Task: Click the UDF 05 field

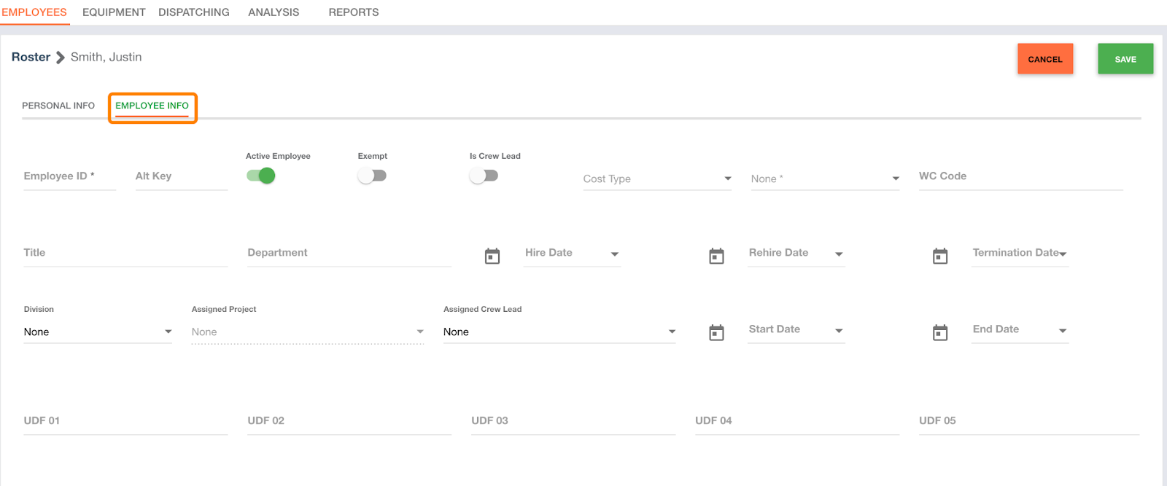Action: [x=1029, y=421]
